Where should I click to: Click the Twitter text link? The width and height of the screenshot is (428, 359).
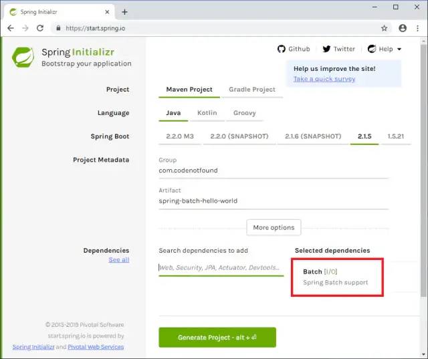coord(344,49)
